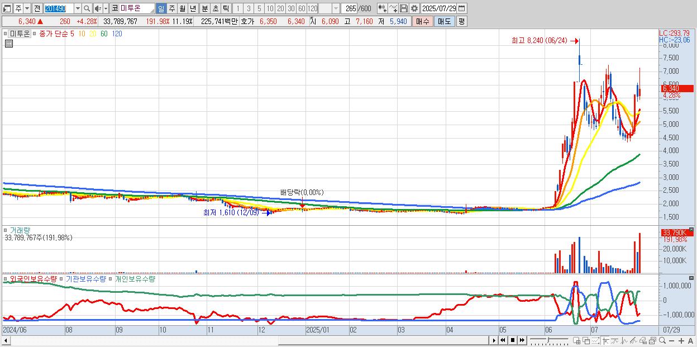Select the 틱 tick period button
This screenshot has width=697, height=347.
(x=226, y=8)
